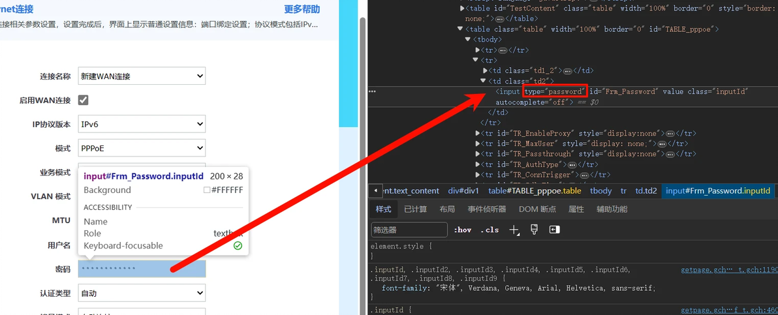
Task: Select the td.td2 breadcrumb
Action: click(646, 191)
